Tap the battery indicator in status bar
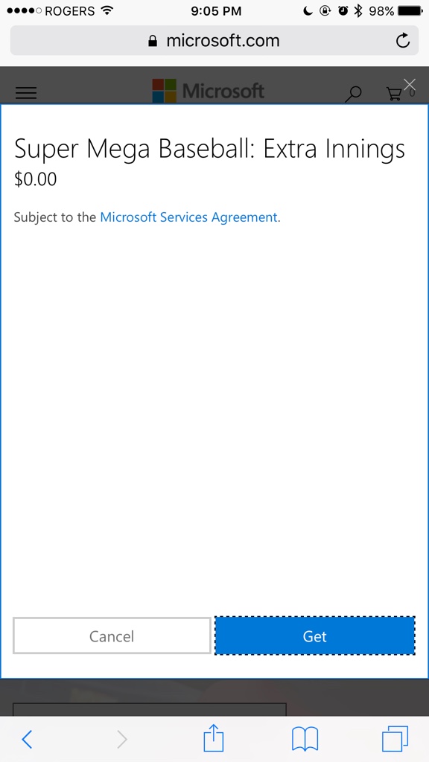Screen dimensions: 429x762 pyautogui.click(x=410, y=11)
